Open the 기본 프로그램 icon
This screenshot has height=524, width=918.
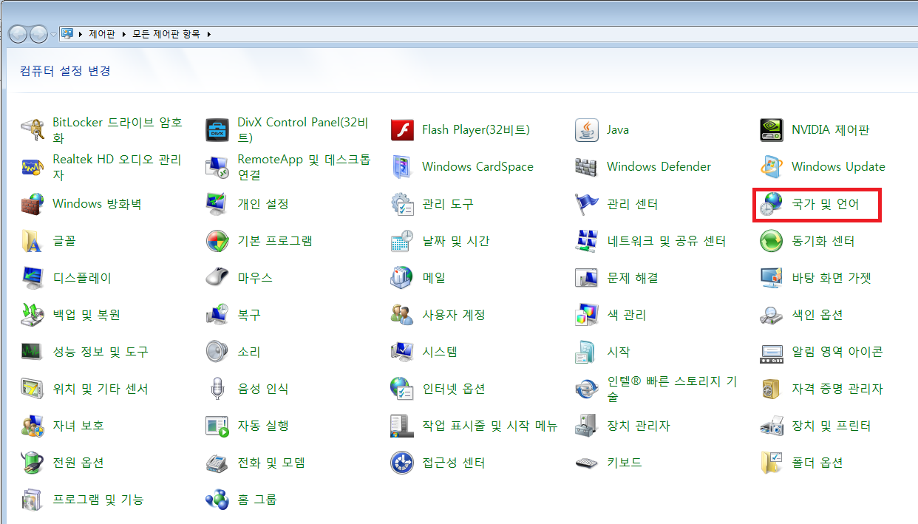point(217,241)
